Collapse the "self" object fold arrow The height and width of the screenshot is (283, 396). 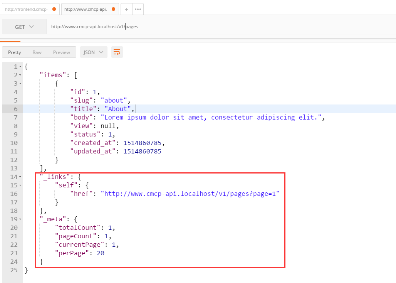click(20, 185)
